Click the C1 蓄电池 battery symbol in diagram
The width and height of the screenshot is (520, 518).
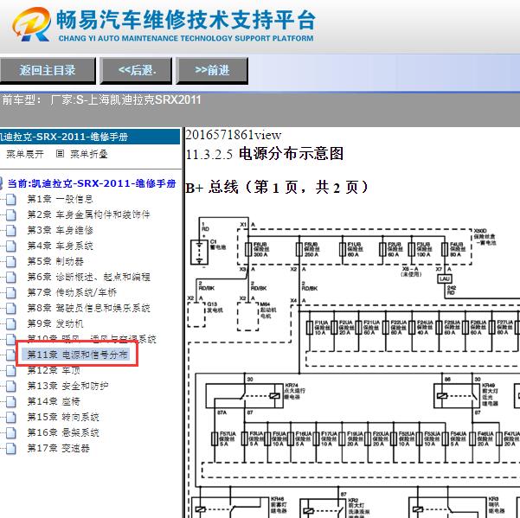tap(199, 253)
